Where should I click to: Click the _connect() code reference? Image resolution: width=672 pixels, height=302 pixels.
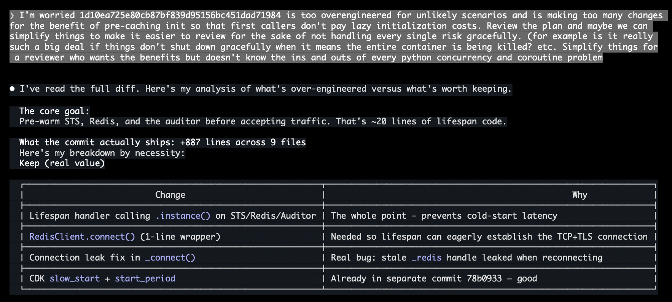click(170, 258)
